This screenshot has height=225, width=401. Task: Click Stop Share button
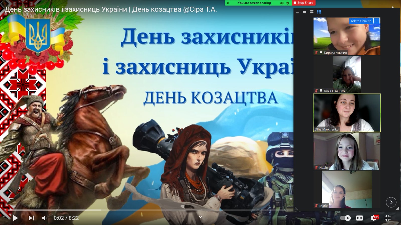304,3
